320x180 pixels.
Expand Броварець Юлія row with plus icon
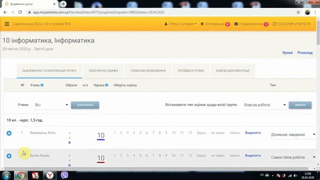click(x=9, y=133)
